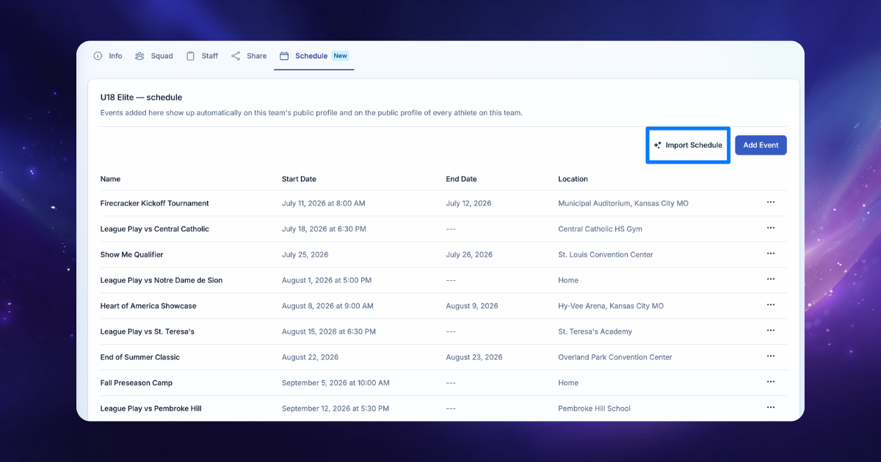Click the Schedule calendar icon
The image size is (881, 462).
point(284,56)
